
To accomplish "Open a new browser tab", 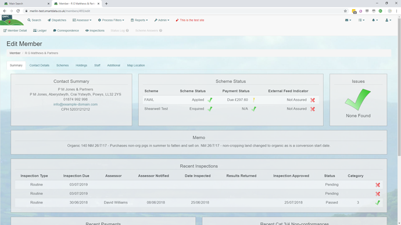I will pos(106,3).
